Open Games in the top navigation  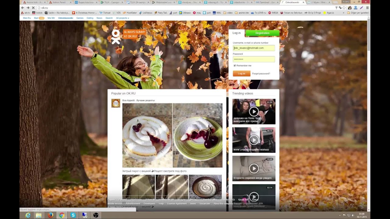pyautogui.click(x=80, y=18)
